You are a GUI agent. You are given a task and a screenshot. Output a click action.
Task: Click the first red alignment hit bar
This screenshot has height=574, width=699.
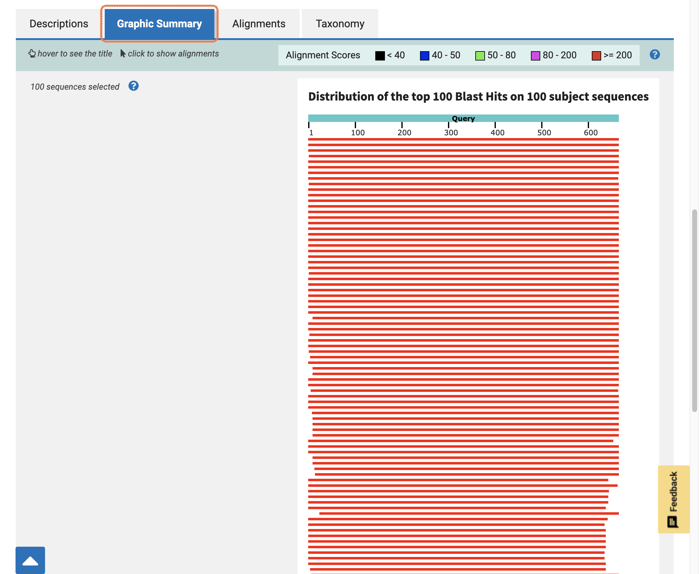(463, 140)
